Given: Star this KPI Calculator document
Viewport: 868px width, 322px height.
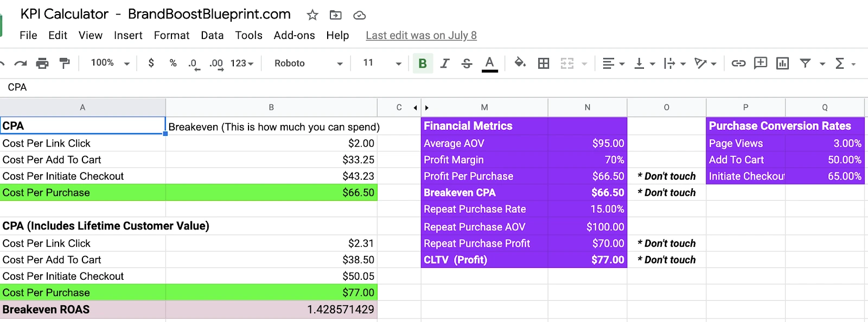Looking at the screenshot, I should [312, 15].
